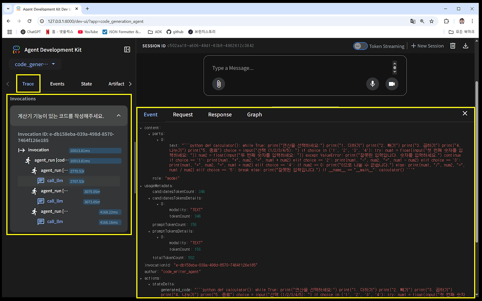Collapse the stateDelta node

[x=149, y=284]
